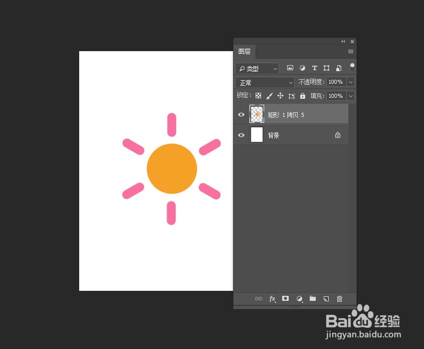Create a new layer

coord(326,299)
